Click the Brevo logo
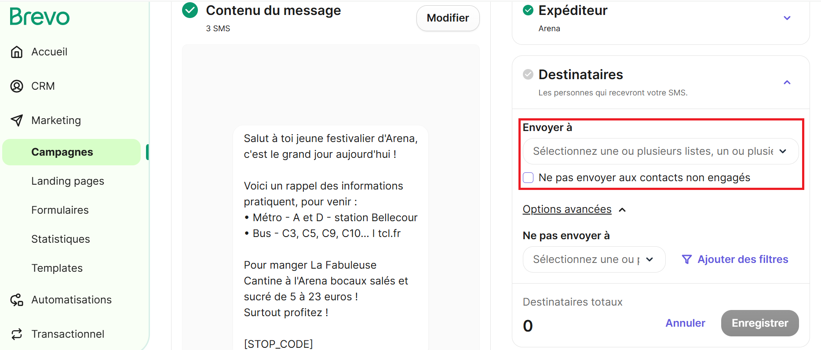The image size is (821, 350). 40,17
